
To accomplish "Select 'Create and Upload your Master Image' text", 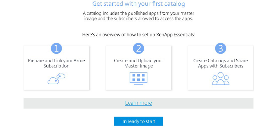I will [x=138, y=63].
